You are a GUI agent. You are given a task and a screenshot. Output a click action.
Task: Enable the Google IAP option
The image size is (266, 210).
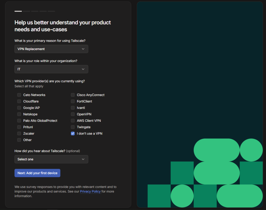pyautogui.click(x=19, y=108)
